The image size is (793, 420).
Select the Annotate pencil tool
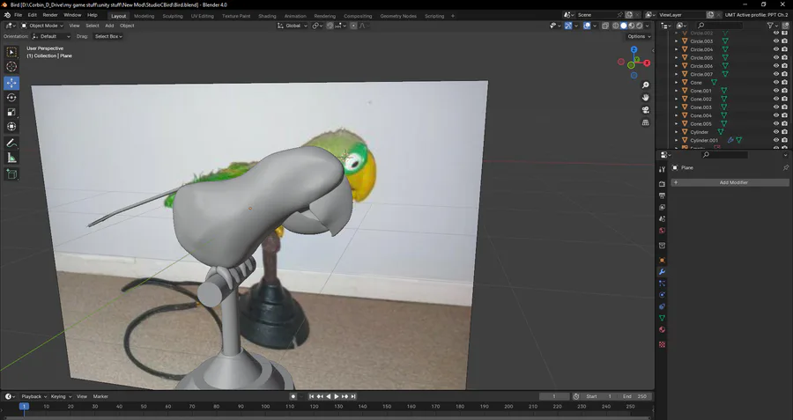(11, 144)
